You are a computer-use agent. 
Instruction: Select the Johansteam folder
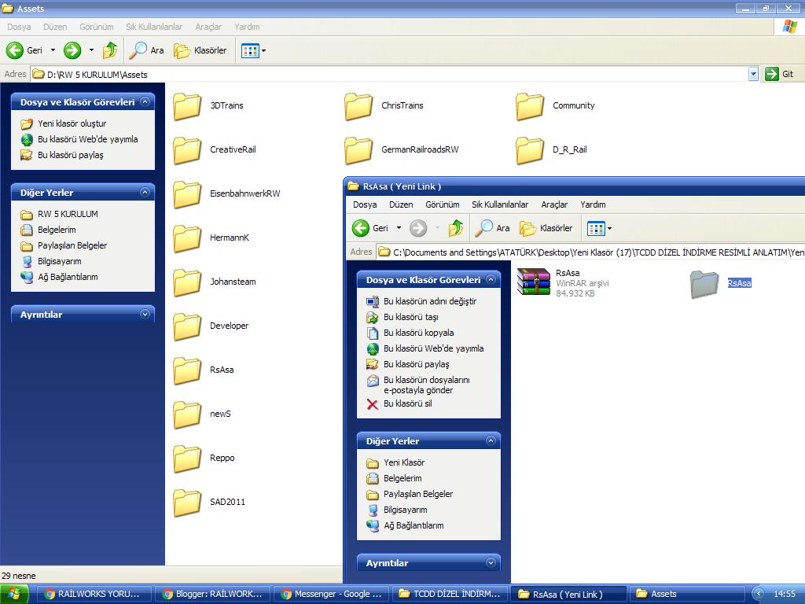(x=215, y=282)
